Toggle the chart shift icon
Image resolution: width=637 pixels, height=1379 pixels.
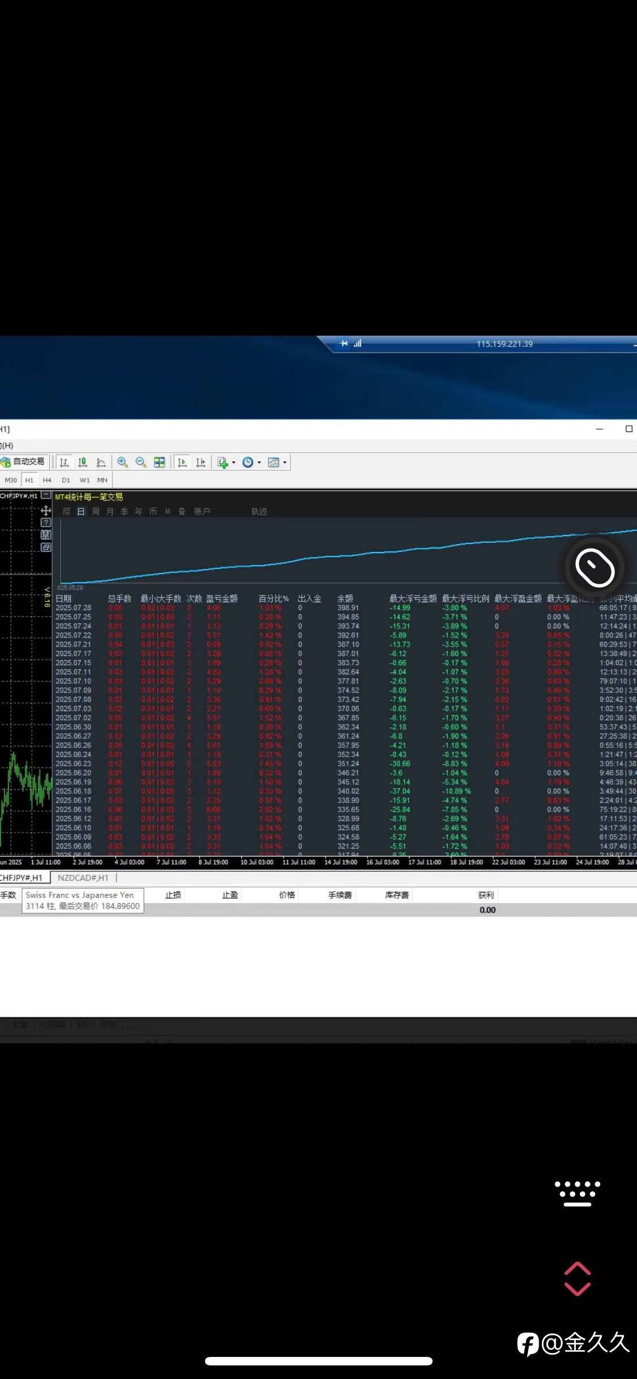click(200, 462)
